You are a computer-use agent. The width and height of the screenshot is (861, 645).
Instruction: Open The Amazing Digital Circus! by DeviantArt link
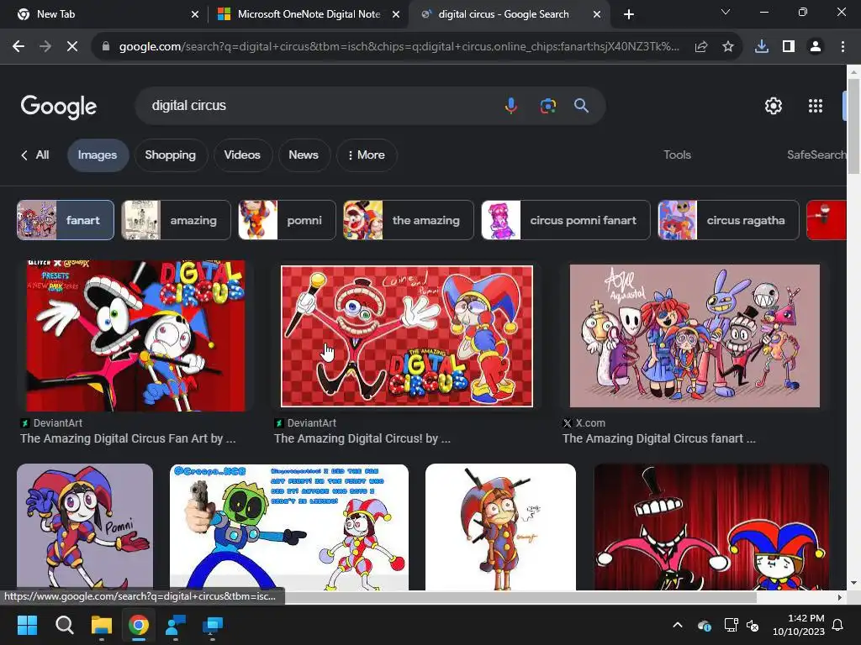[362, 438]
